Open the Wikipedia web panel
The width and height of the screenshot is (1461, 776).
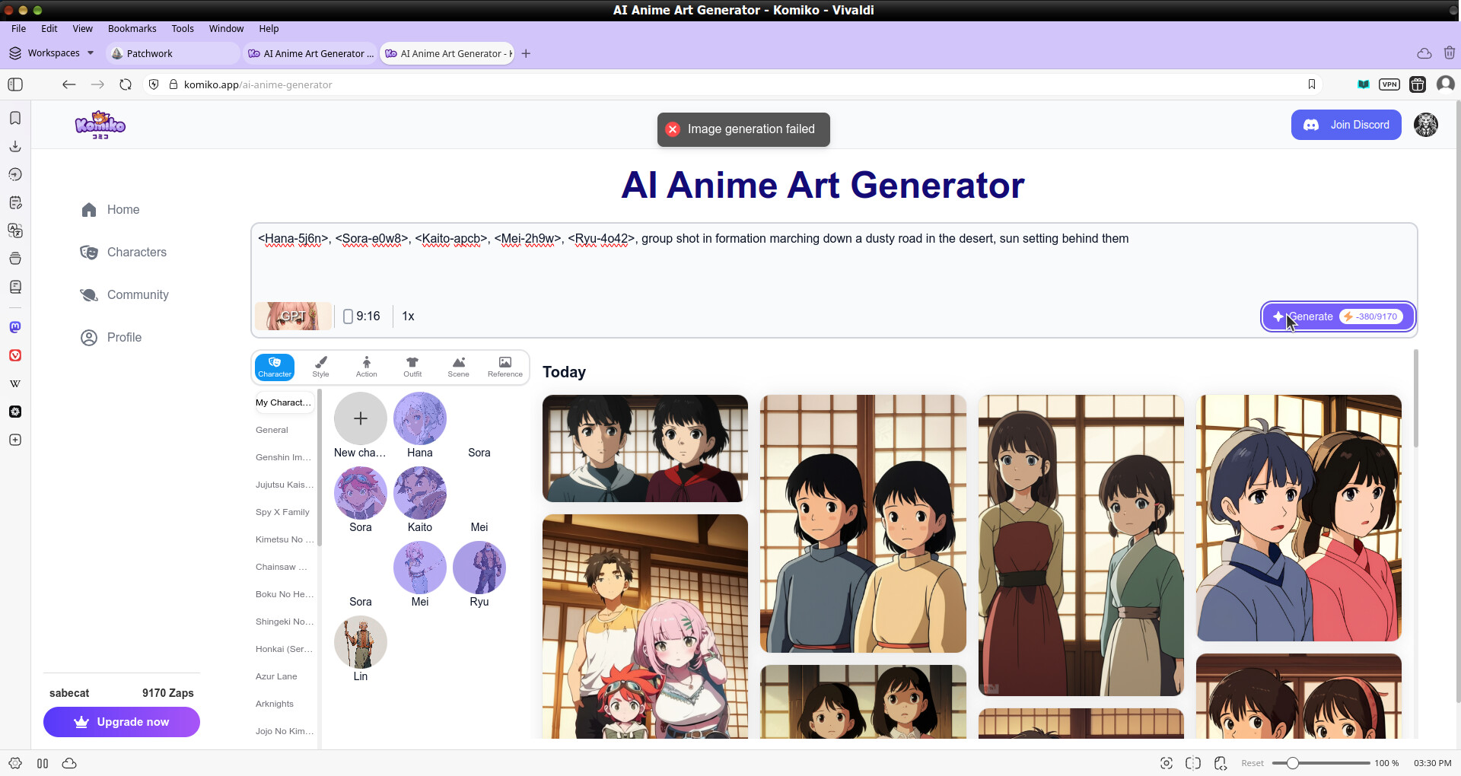[15, 383]
